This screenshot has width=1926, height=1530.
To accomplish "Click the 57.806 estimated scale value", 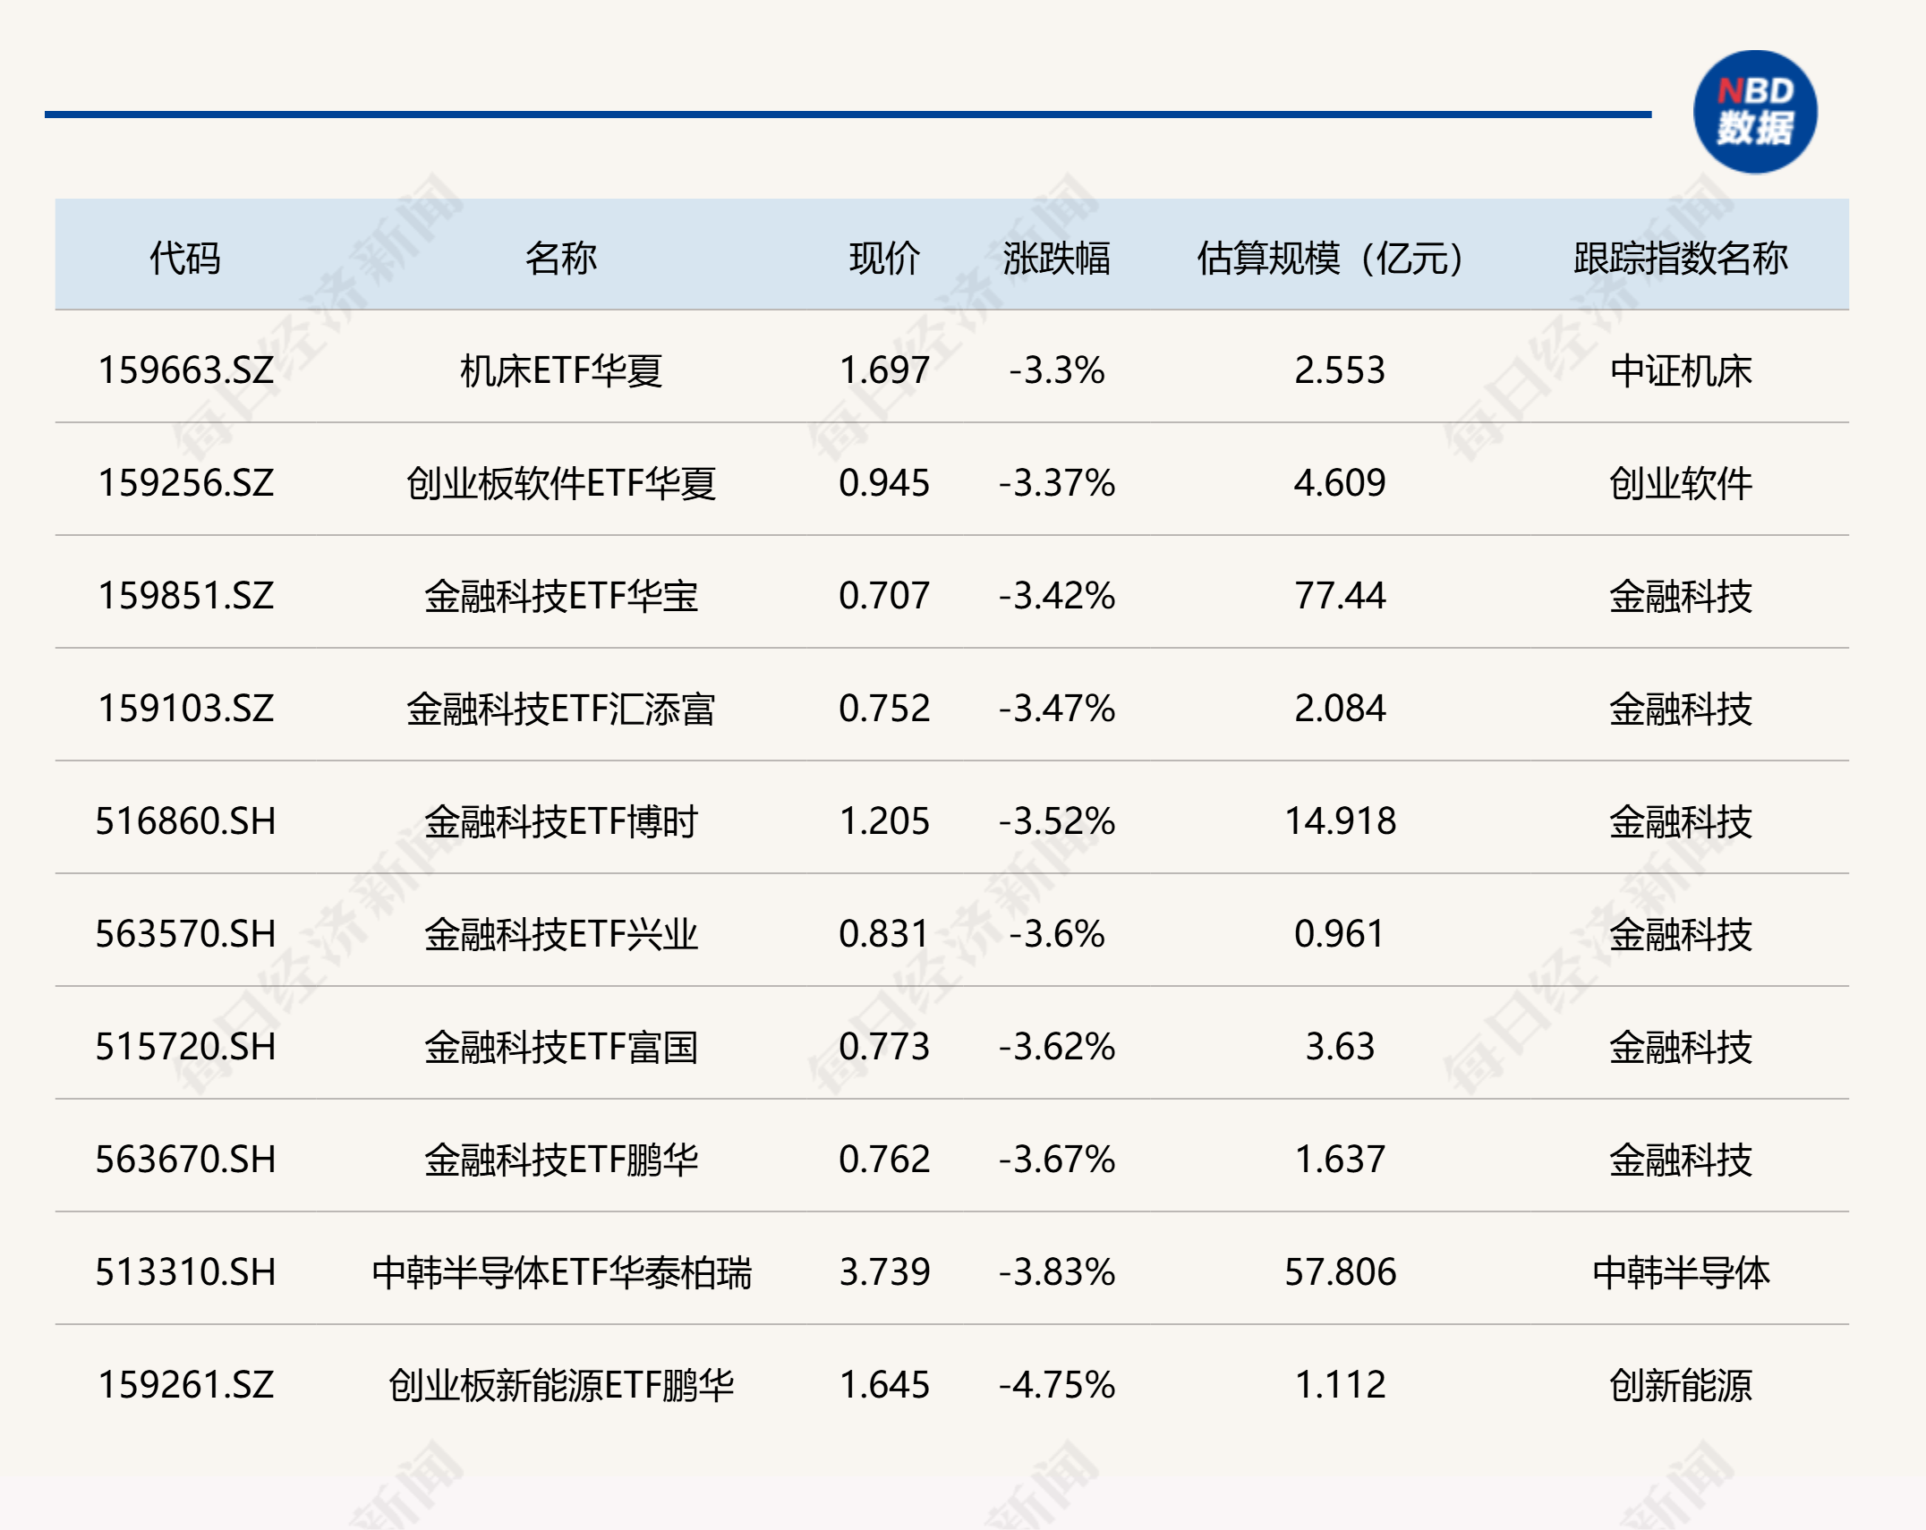I will tap(1340, 1272).
